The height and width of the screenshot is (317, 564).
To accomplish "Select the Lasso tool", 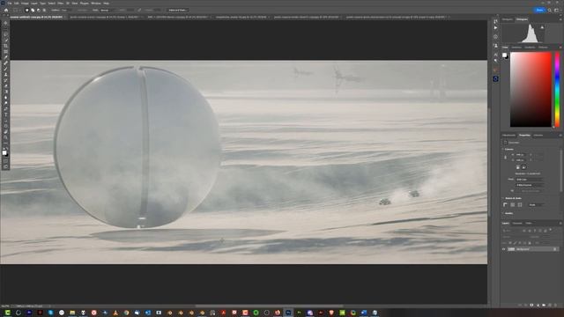I will pyautogui.click(x=5, y=34).
